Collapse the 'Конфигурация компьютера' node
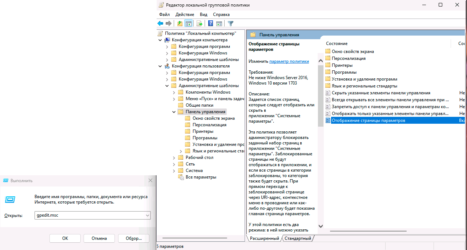Viewport: 467px width, 250px height. point(160,40)
